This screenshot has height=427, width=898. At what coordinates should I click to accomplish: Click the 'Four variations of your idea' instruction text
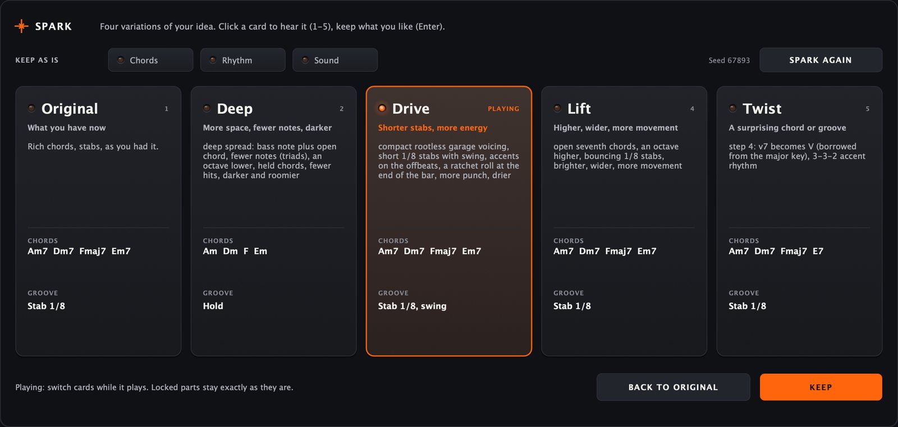coord(272,26)
